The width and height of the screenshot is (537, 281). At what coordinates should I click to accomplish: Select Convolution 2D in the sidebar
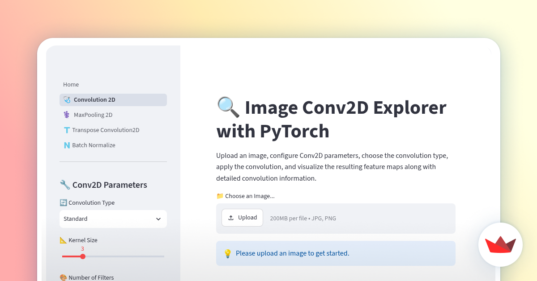pos(113,100)
